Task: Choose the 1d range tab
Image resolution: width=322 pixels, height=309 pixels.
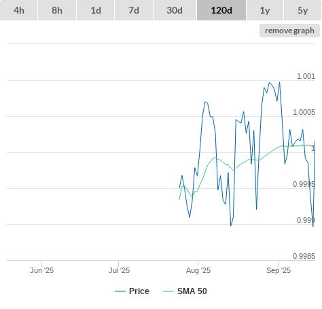Action: tap(96, 10)
